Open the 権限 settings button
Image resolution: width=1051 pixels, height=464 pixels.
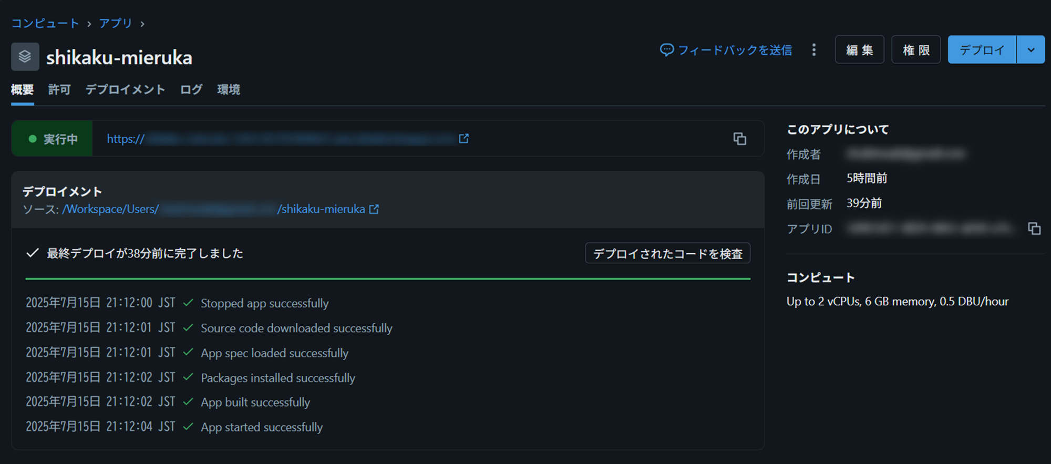[916, 50]
